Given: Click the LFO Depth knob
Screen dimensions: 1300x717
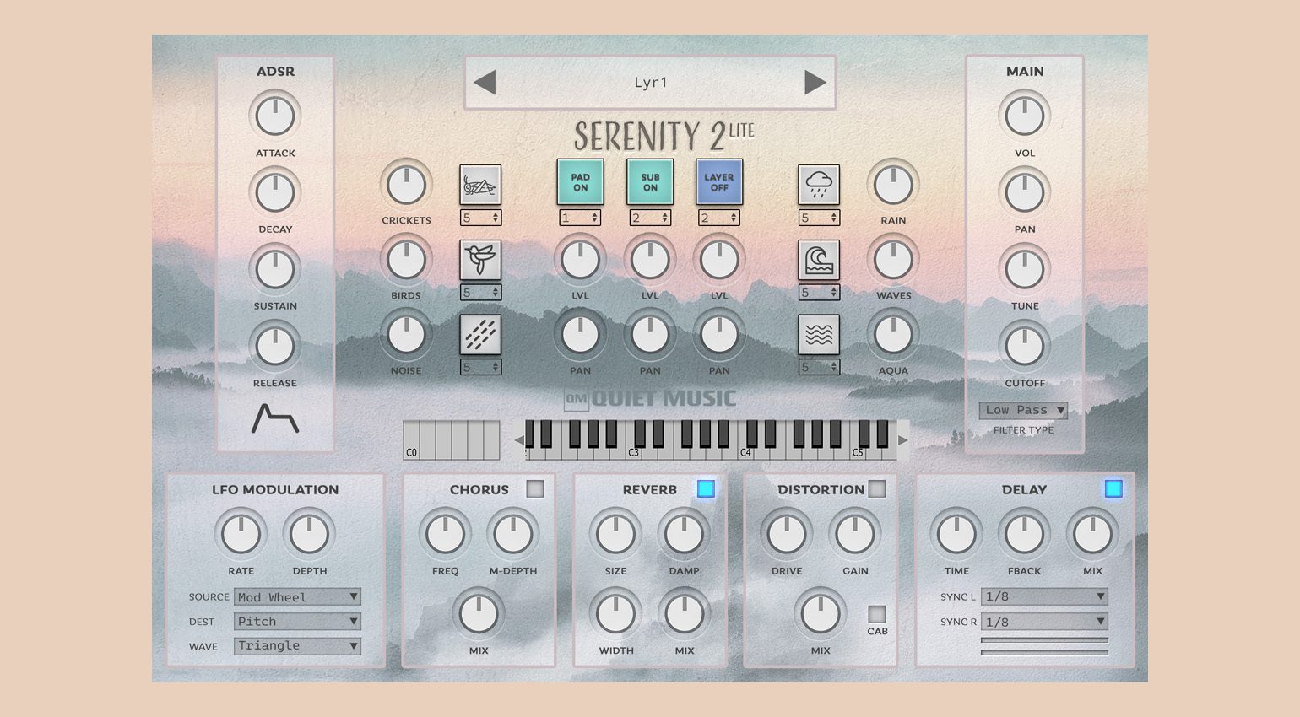Looking at the screenshot, I should point(310,534).
